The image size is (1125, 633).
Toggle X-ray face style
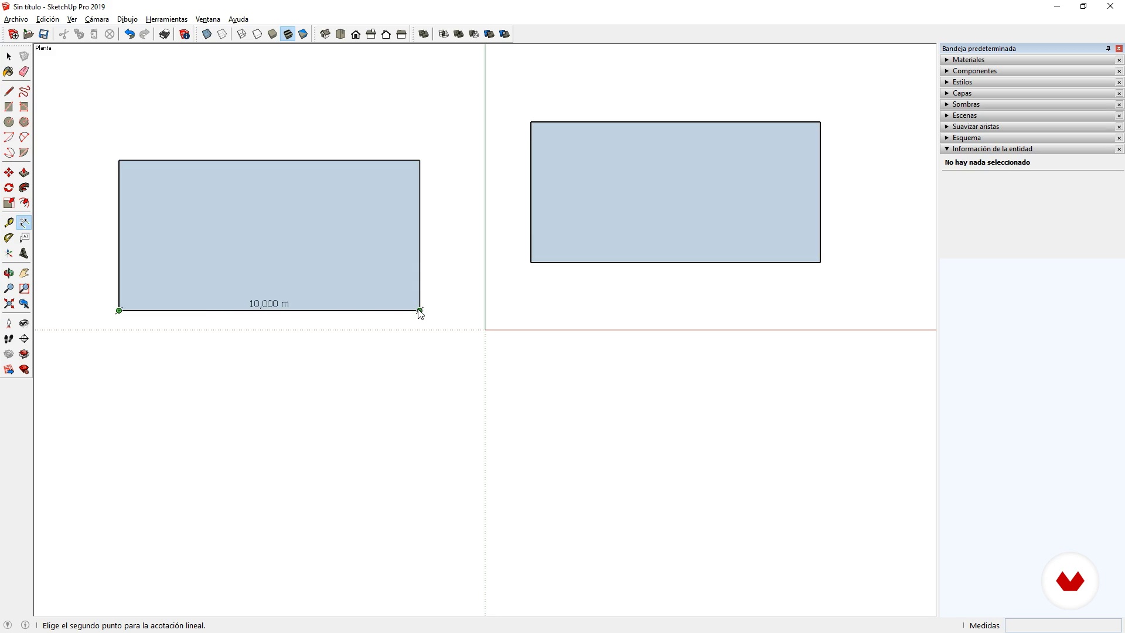click(x=207, y=35)
